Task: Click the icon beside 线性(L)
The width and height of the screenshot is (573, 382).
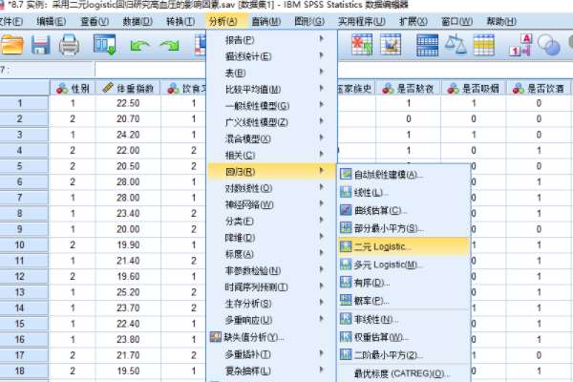Action: point(346,192)
